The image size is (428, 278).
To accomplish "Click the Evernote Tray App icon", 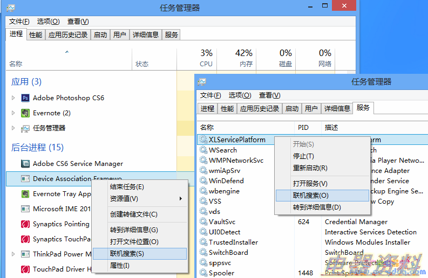I will 25,194.
